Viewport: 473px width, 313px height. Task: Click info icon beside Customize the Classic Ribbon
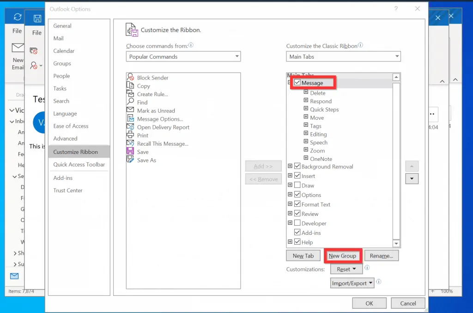[x=360, y=45]
